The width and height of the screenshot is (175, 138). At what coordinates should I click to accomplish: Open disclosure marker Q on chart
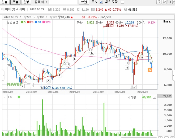click(x=48, y=81)
